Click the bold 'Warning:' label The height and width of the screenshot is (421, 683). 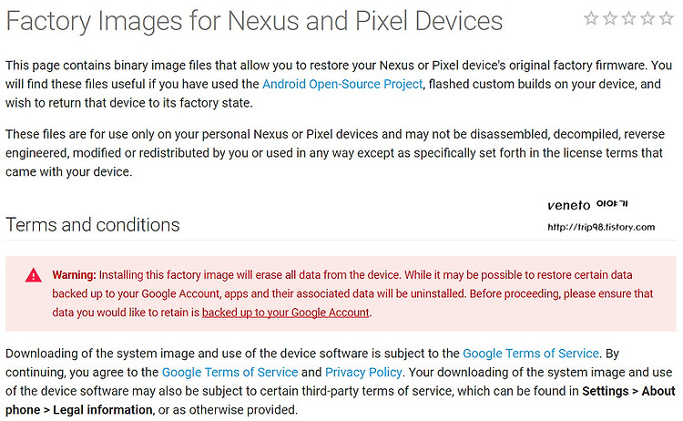click(74, 275)
